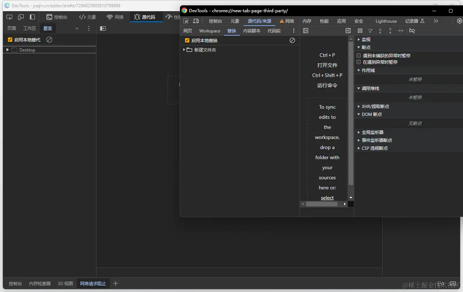Switch to the Workspace sub-tab

[x=210, y=31]
